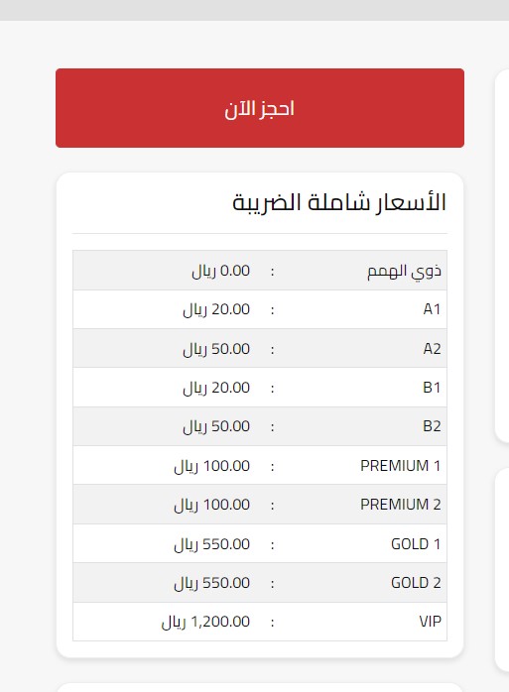Click the 100.00 ريال price for PREMIUM 1
This screenshot has height=692, width=509.
tap(212, 466)
